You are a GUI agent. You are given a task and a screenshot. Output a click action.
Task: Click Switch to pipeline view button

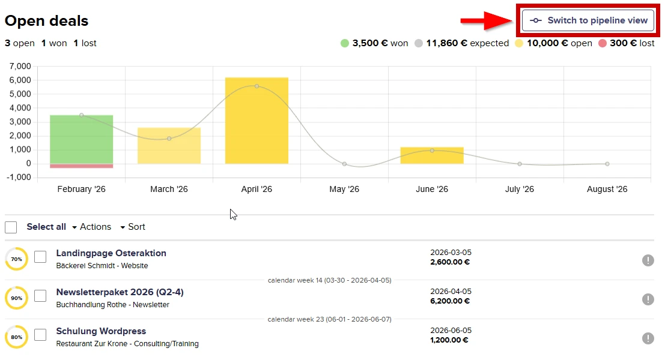tap(588, 20)
